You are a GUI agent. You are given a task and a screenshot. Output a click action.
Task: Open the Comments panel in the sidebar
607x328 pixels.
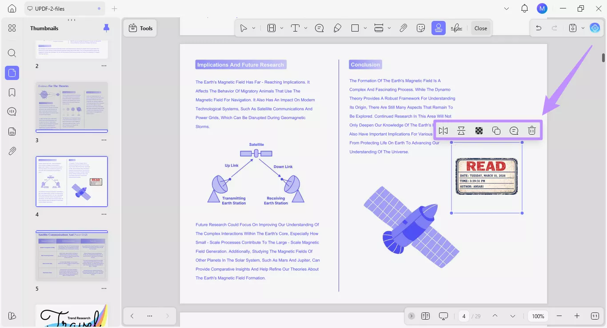(12, 111)
